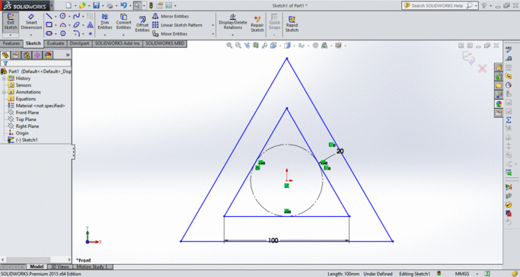Select the Straight Slot tool
Viewport: 520px width, 277px height.
(49, 33)
